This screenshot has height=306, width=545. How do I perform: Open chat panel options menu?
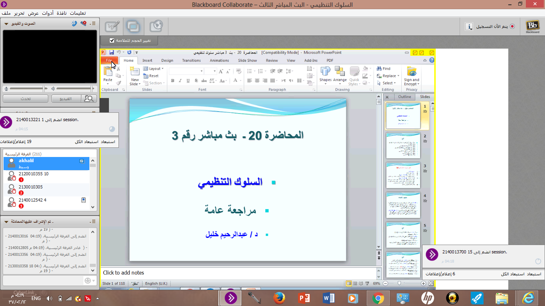click(x=93, y=221)
